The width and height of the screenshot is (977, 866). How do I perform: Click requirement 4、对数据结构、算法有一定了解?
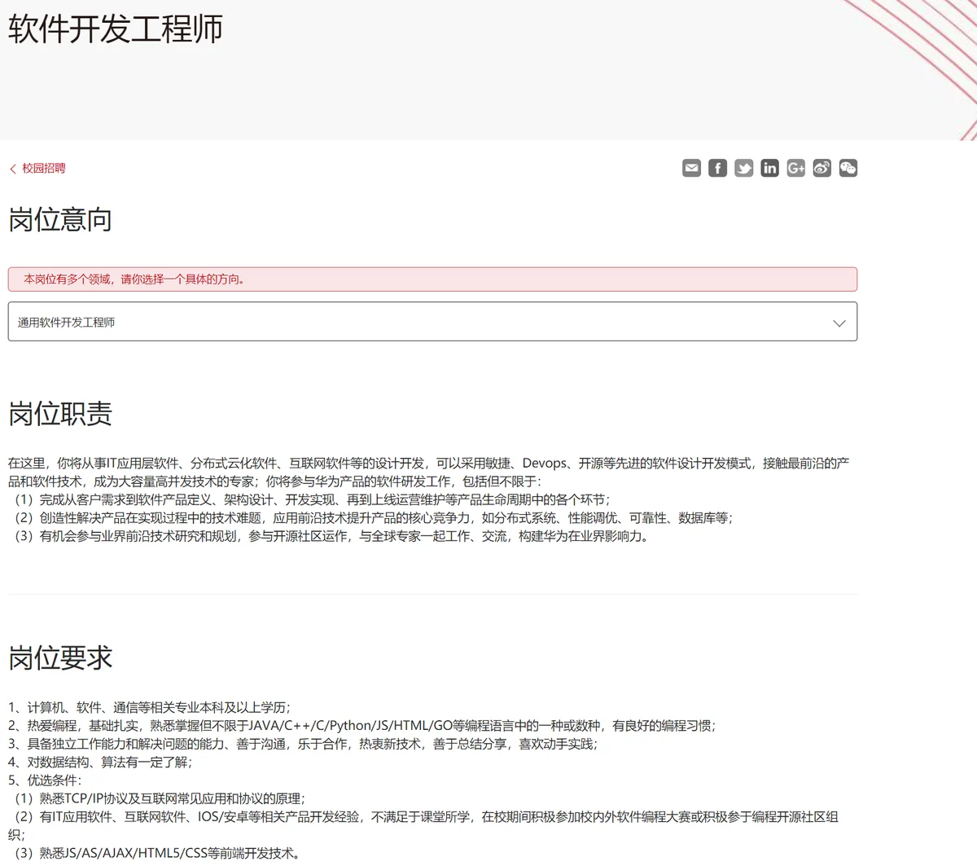tap(100, 762)
